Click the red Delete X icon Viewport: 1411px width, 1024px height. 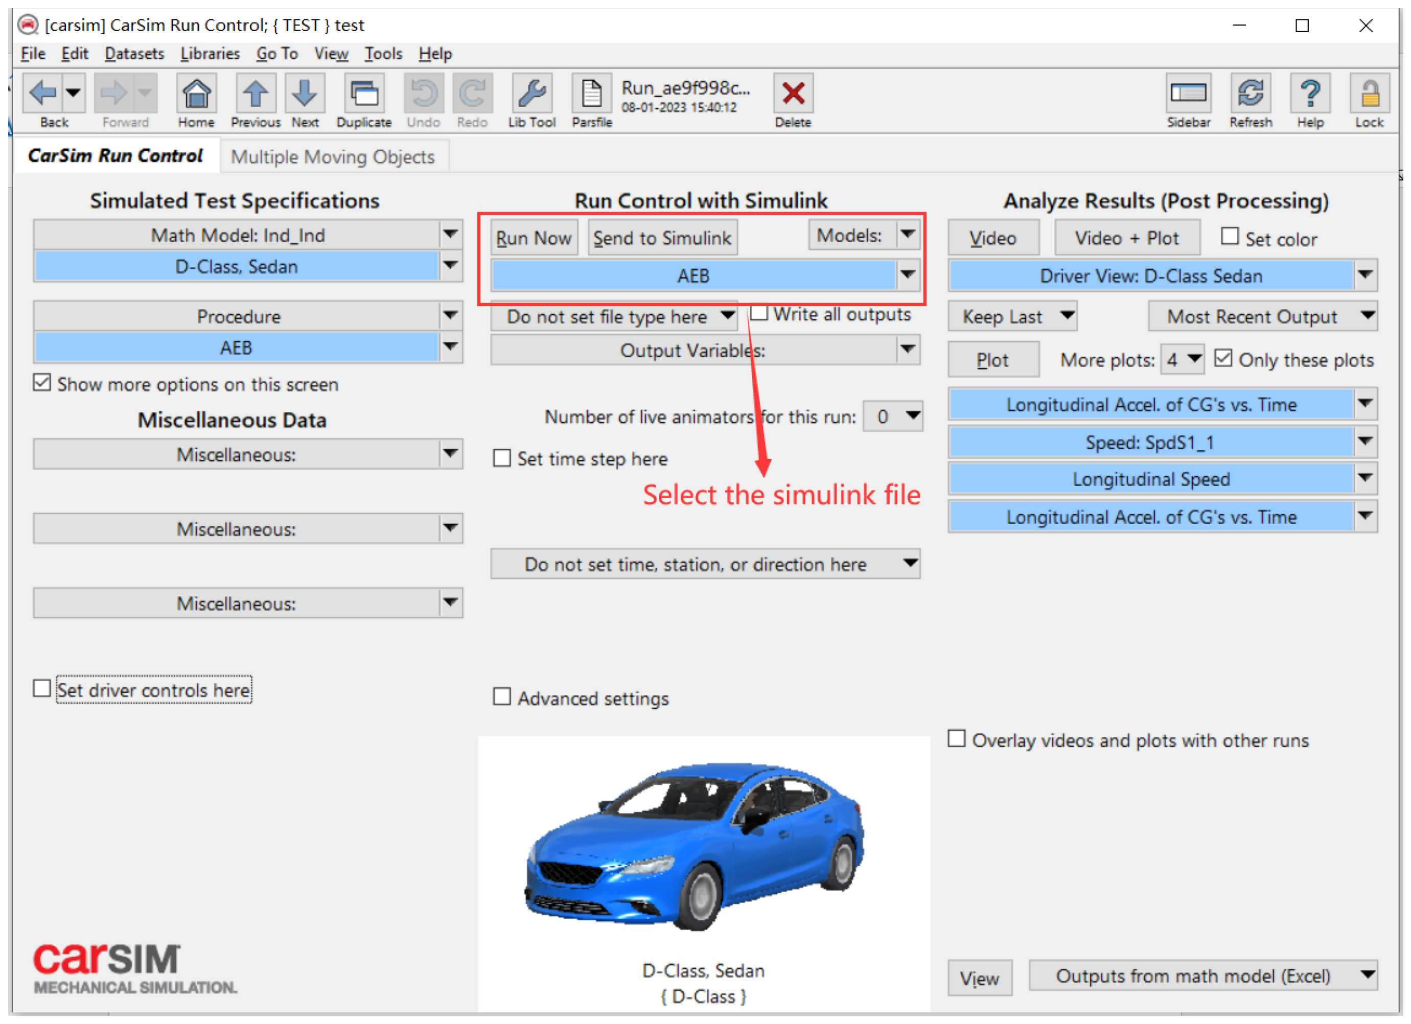pyautogui.click(x=793, y=95)
